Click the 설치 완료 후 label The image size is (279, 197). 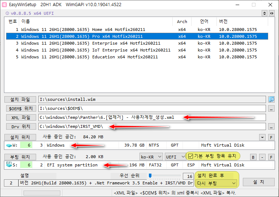[x=210, y=175]
